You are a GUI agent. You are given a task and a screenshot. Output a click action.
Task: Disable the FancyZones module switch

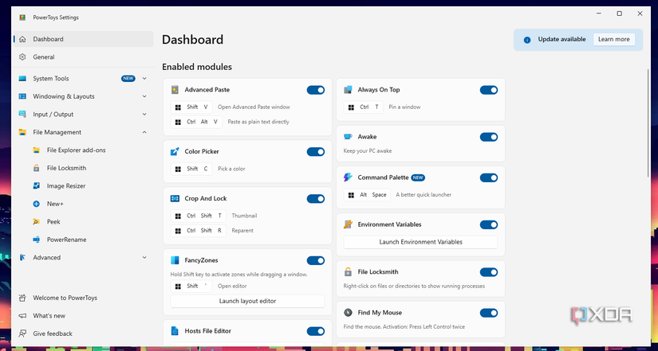point(316,260)
